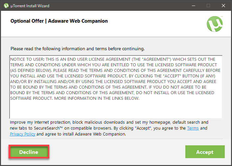Image resolution: width=232 pixels, height=166 pixels.
Task: Click the greyed-out maximize window button
Action: coord(208,6)
